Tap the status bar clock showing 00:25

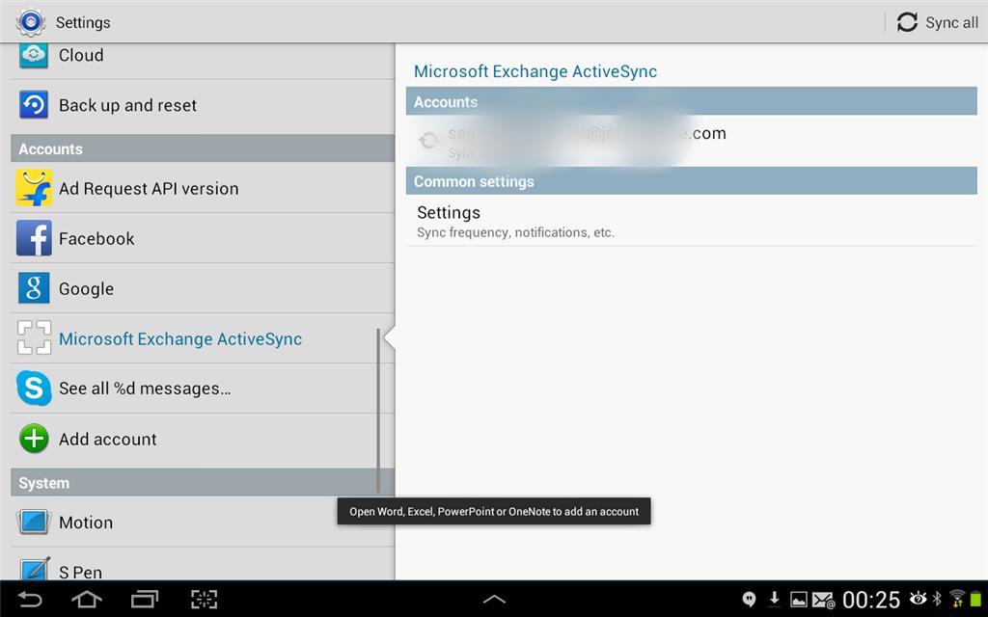(871, 600)
